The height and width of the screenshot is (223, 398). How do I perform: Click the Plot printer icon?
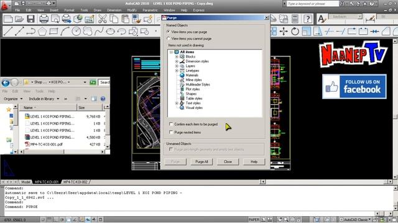coord(44,19)
